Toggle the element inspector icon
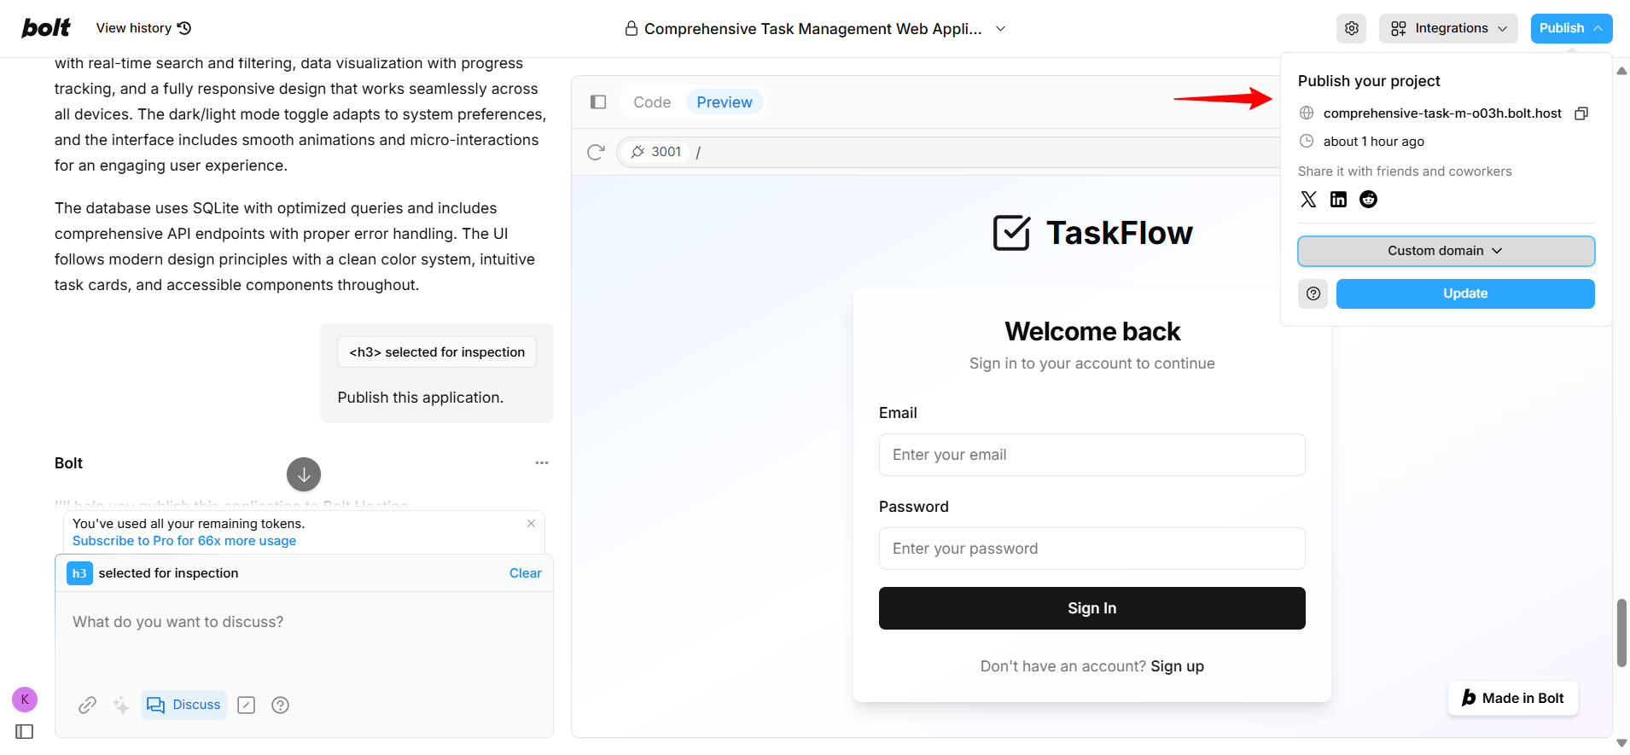 pyautogui.click(x=247, y=705)
